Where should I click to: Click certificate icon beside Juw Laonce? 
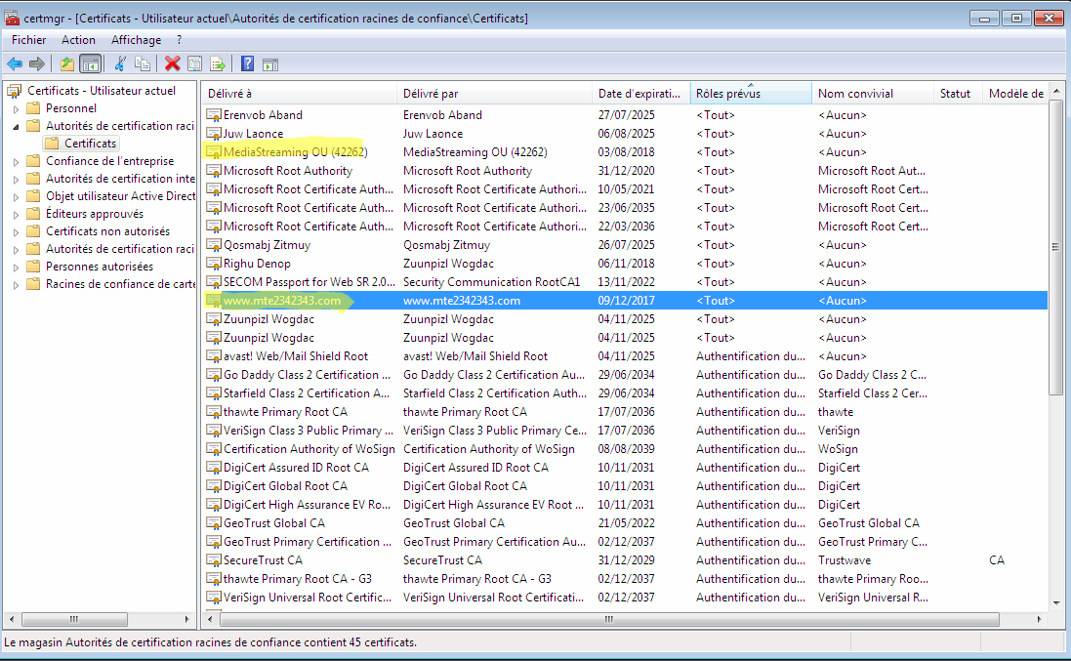[214, 133]
